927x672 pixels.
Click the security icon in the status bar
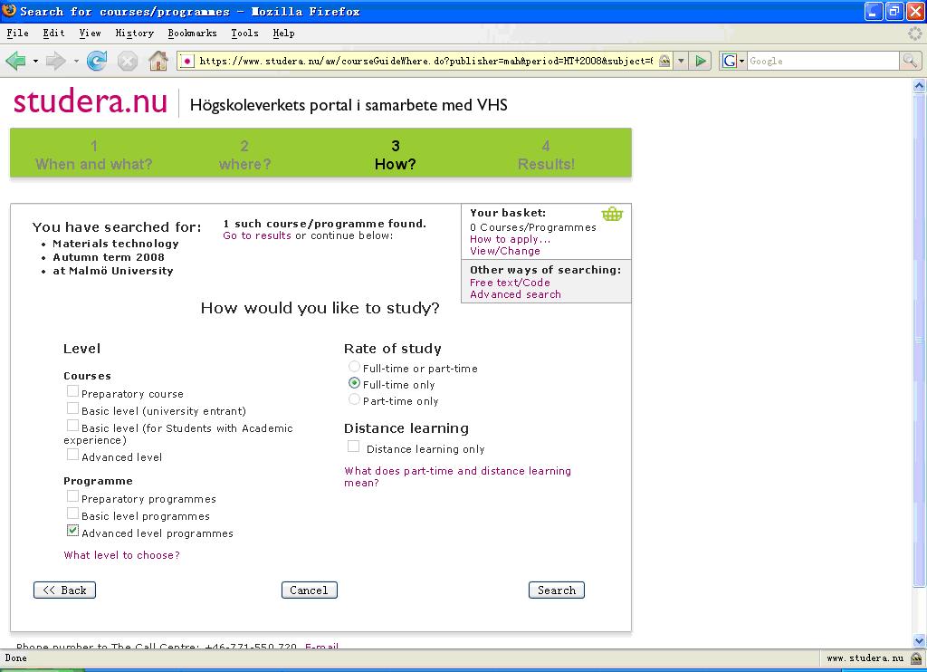(916, 658)
